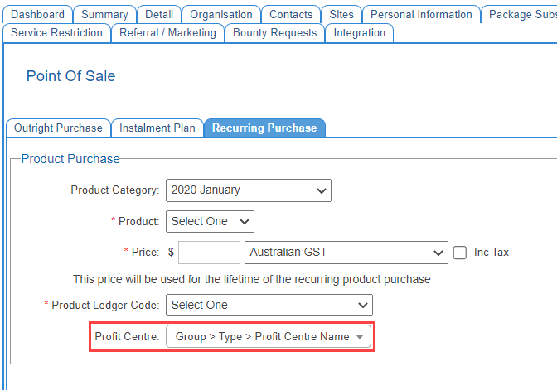Open the Product Category dropdown
557x390 pixels.
point(248,190)
